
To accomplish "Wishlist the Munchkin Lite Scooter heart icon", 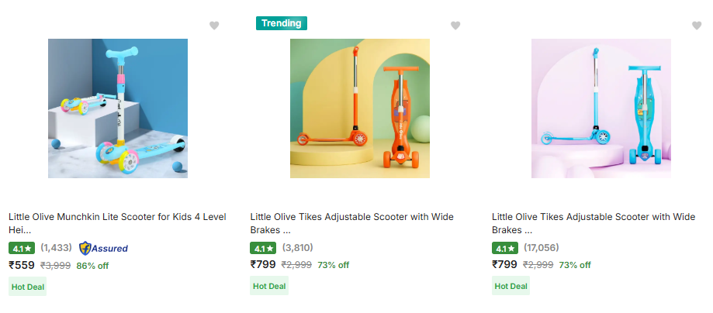I will pos(214,26).
